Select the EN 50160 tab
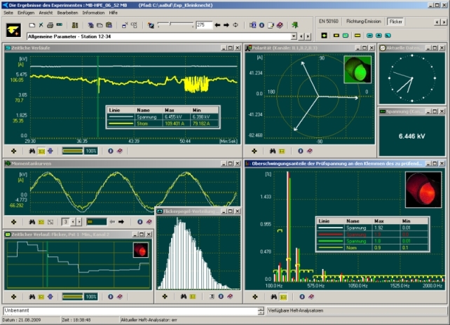Screen dimensions: 450x325 [x=329, y=21]
